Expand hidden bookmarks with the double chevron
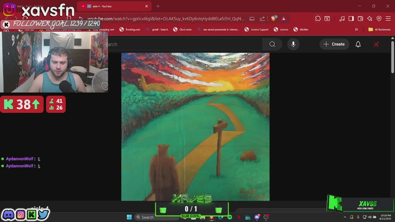 point(356,30)
